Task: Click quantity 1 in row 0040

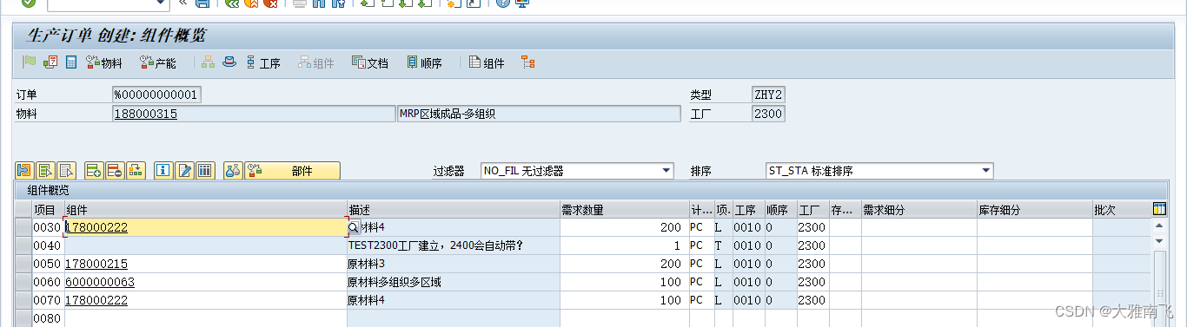Action: tap(624, 245)
